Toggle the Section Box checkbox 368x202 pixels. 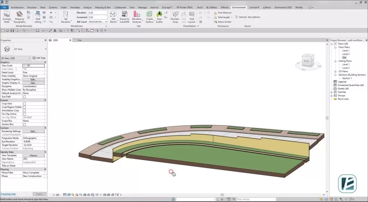pos(24,124)
